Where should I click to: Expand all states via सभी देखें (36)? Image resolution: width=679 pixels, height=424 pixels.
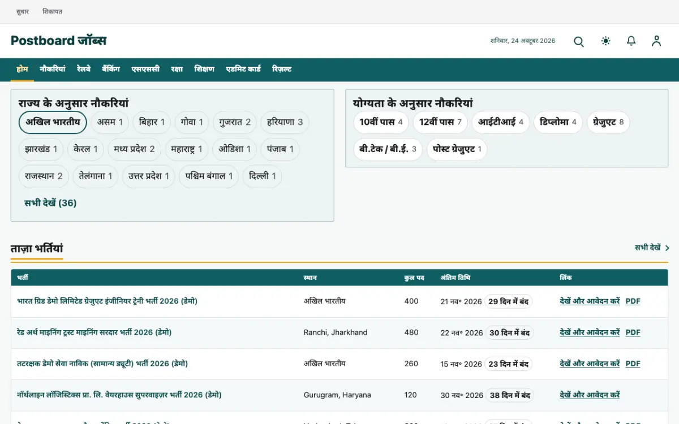click(50, 203)
